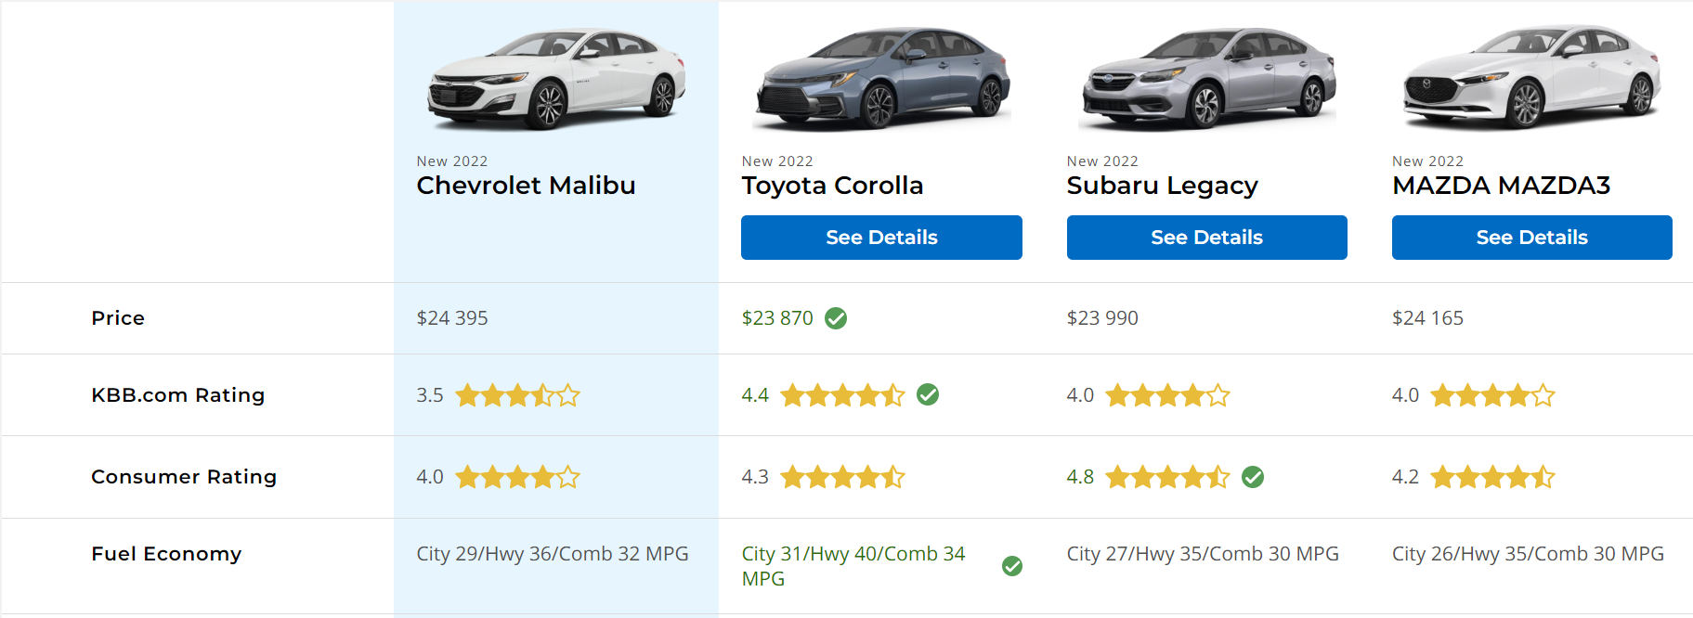
Task: Click the Subaru Legacy title text
Action: click(x=1162, y=187)
